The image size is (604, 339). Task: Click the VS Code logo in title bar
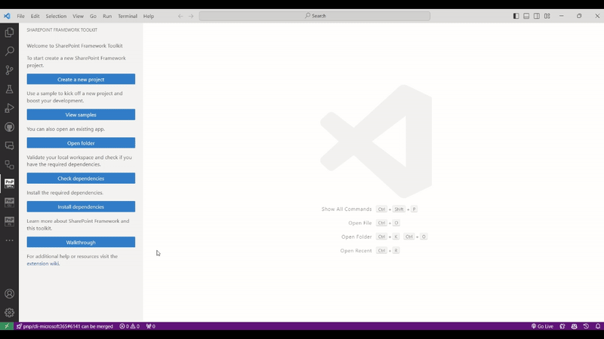click(x=7, y=16)
